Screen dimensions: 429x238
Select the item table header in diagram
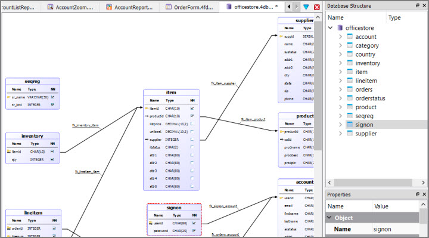pyautogui.click(x=171, y=92)
